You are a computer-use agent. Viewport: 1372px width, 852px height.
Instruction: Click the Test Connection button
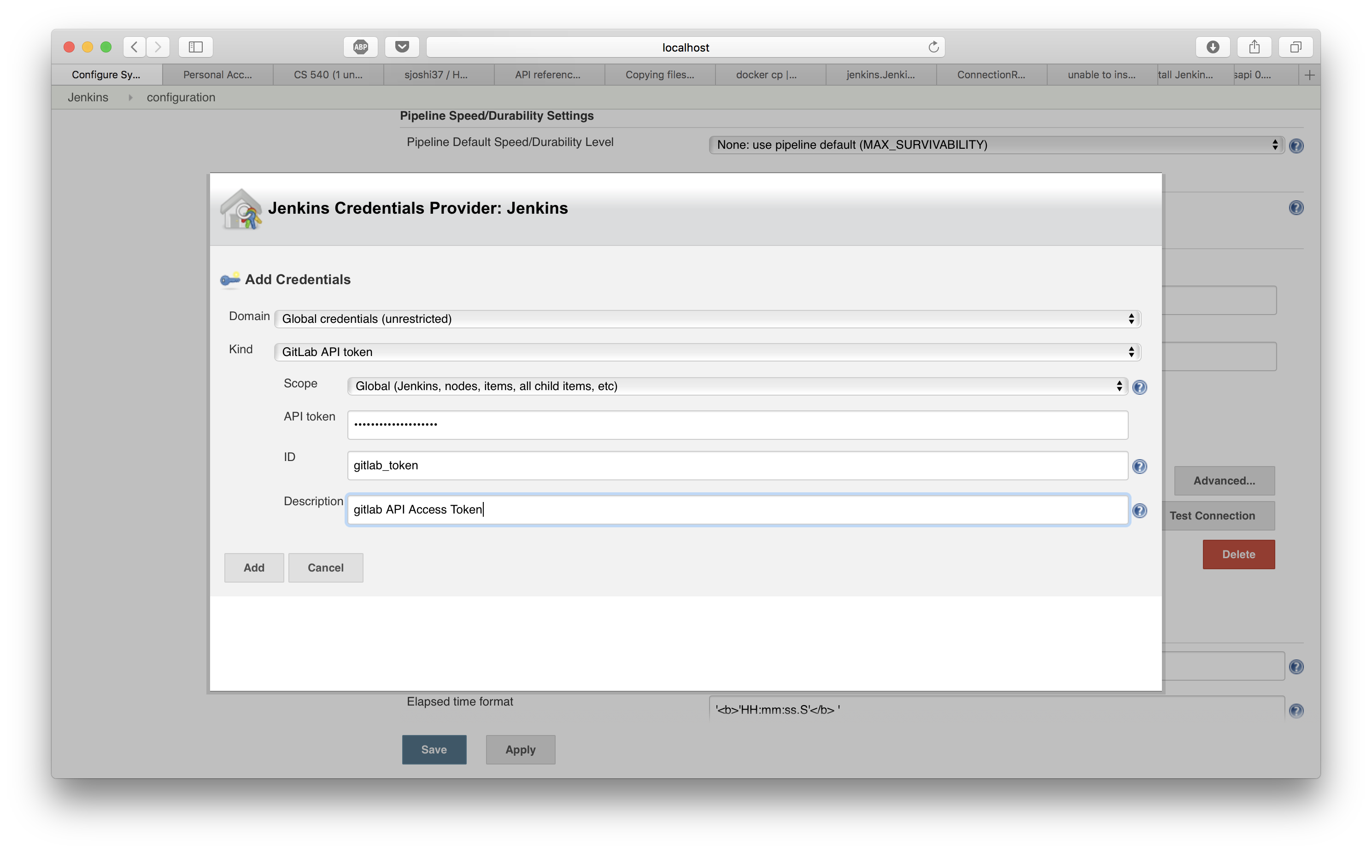1218,516
